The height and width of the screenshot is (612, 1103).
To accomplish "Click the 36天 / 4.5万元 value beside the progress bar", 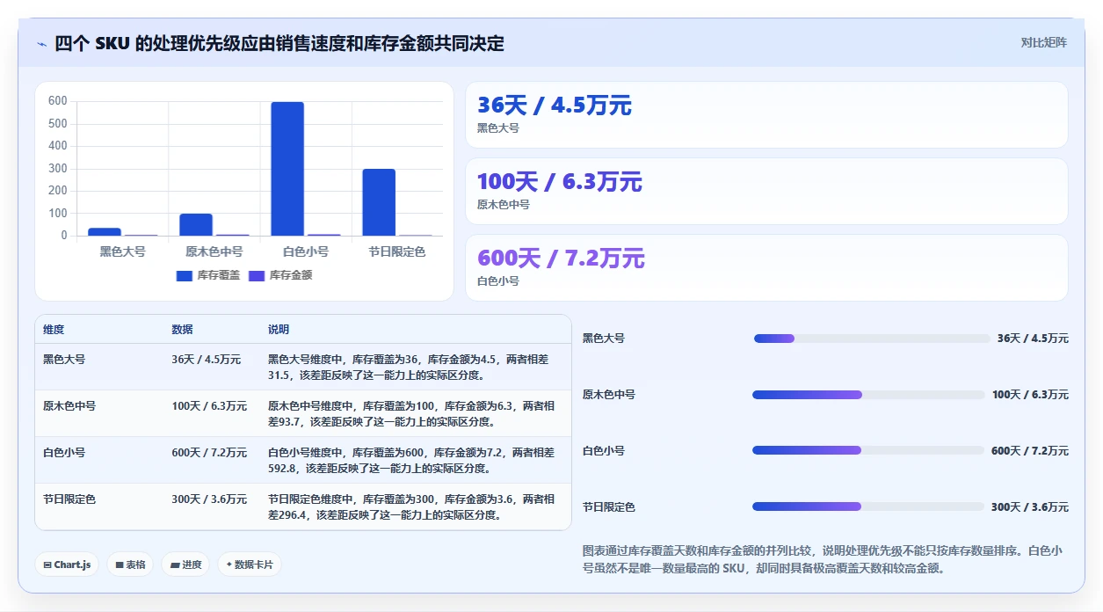I will pyautogui.click(x=1033, y=339).
